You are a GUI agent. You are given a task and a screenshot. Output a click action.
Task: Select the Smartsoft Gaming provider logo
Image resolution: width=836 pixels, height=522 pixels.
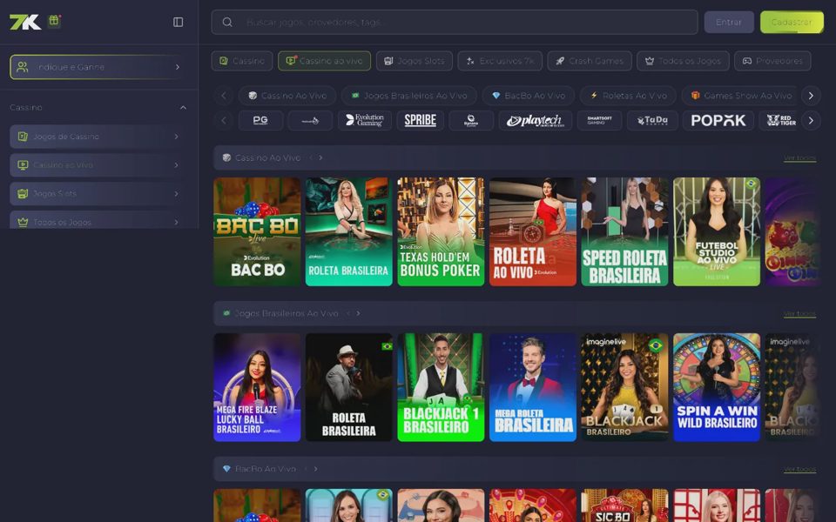coord(599,120)
